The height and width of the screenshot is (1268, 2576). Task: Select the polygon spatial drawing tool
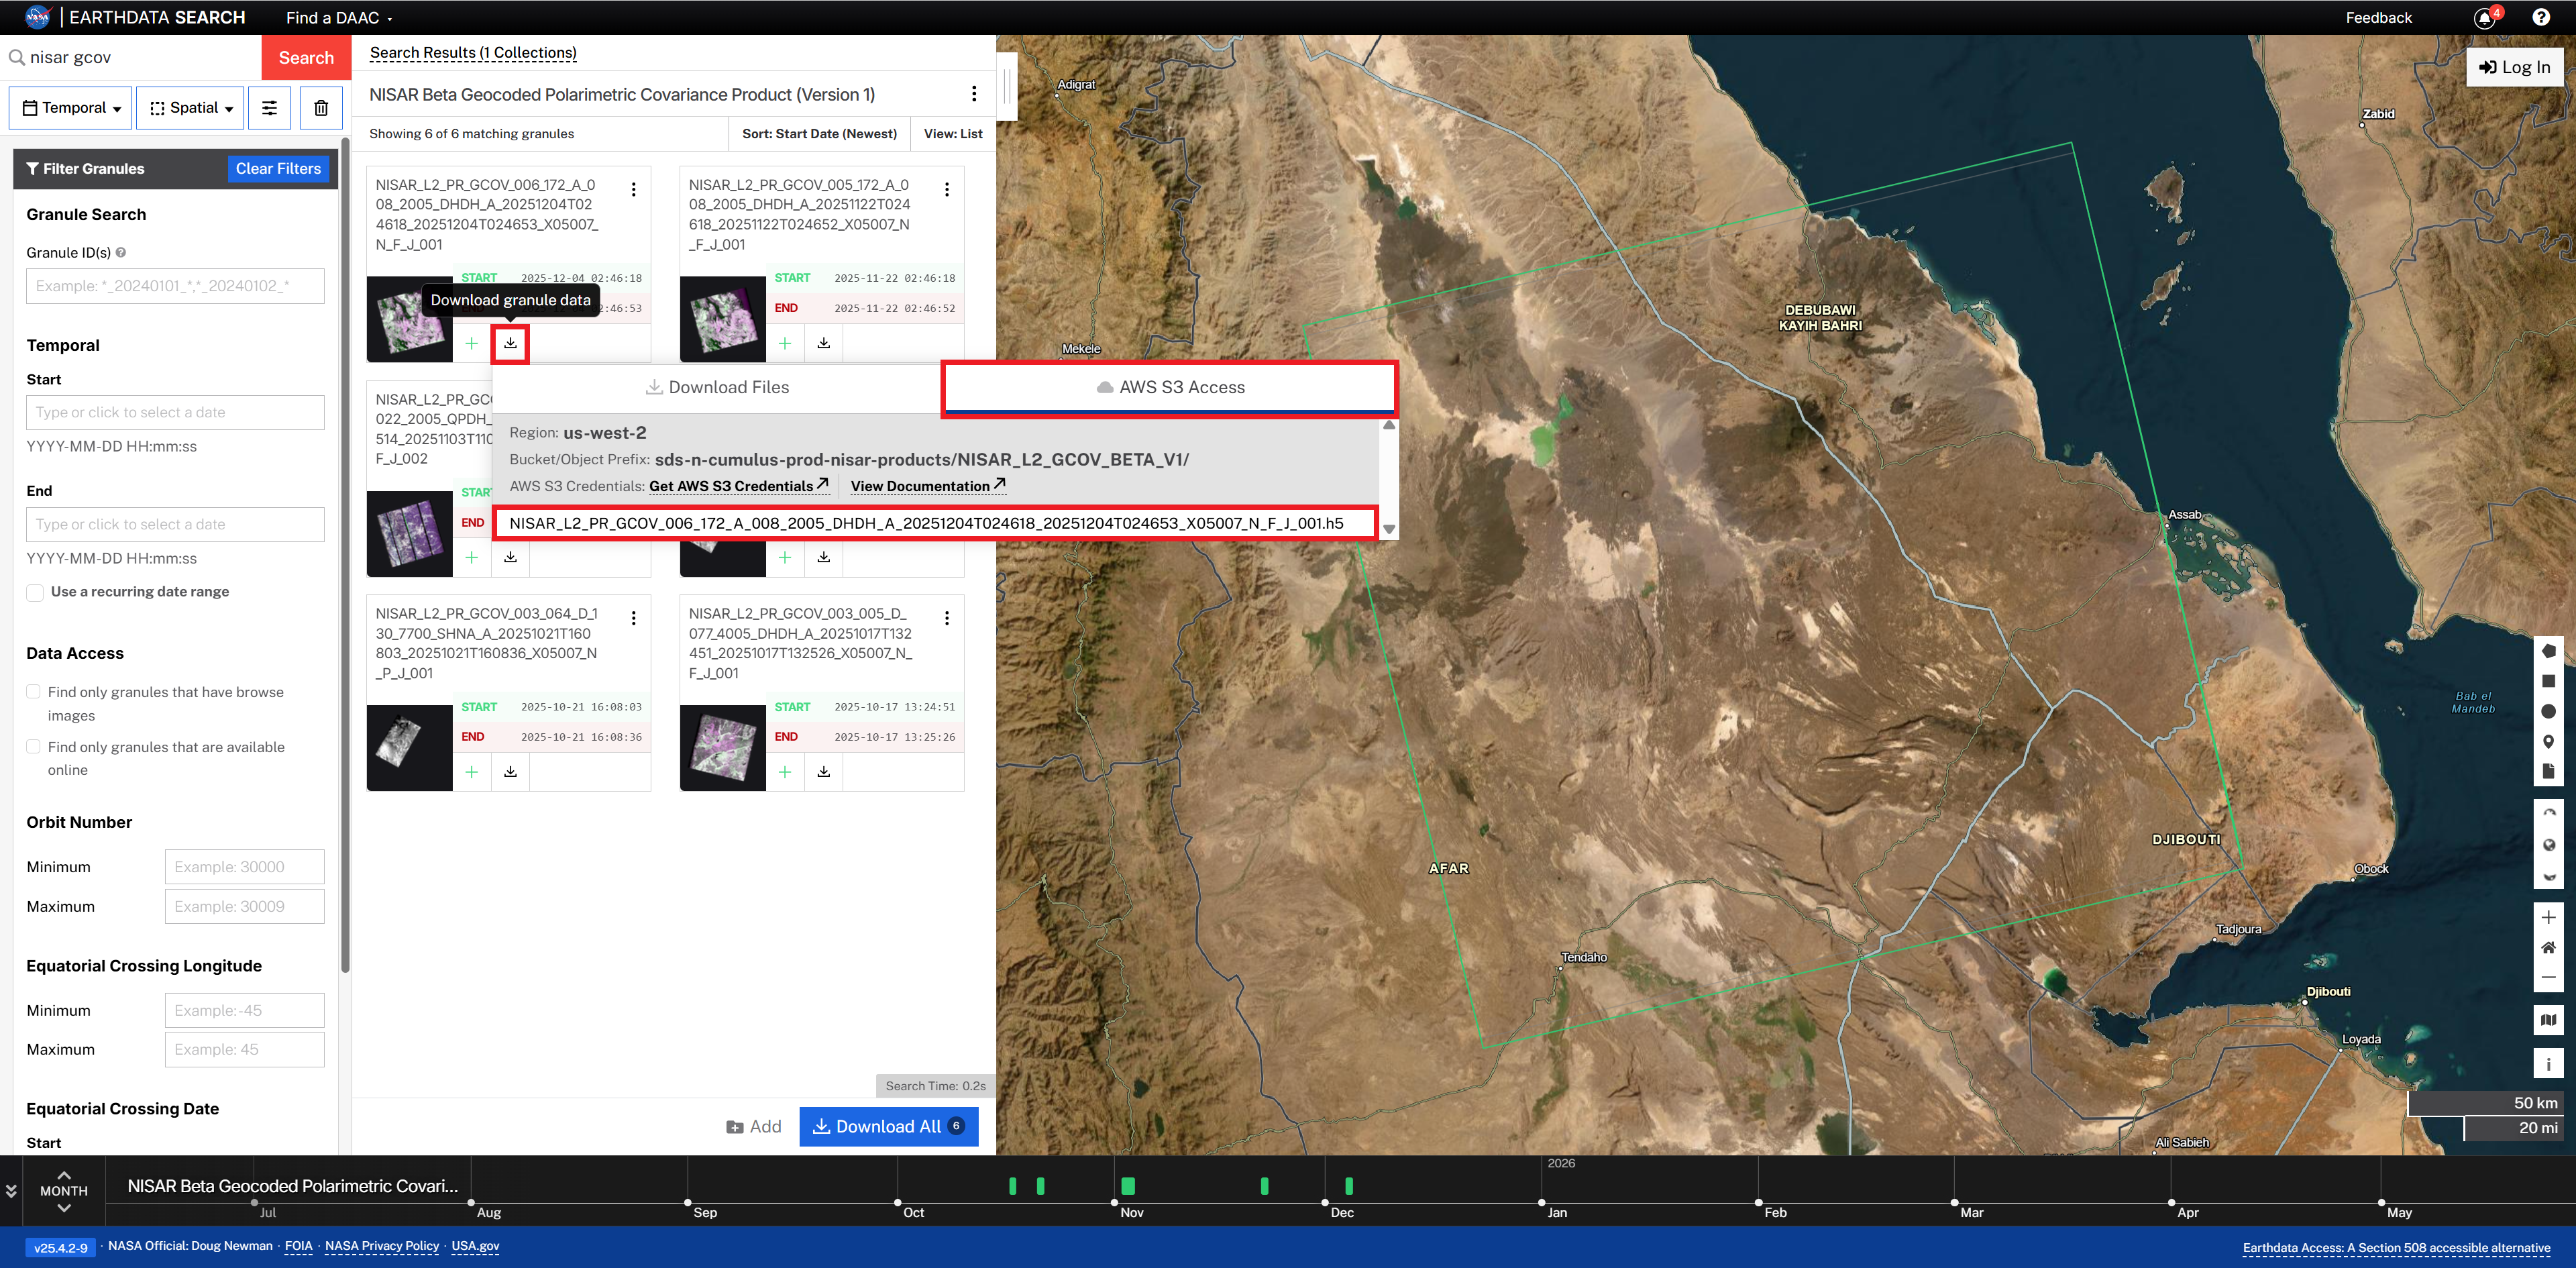2549,651
